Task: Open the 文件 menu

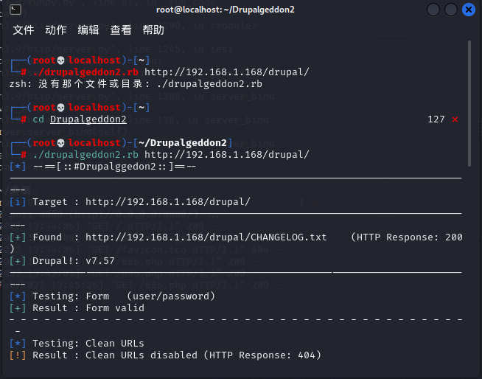Action: [x=24, y=30]
